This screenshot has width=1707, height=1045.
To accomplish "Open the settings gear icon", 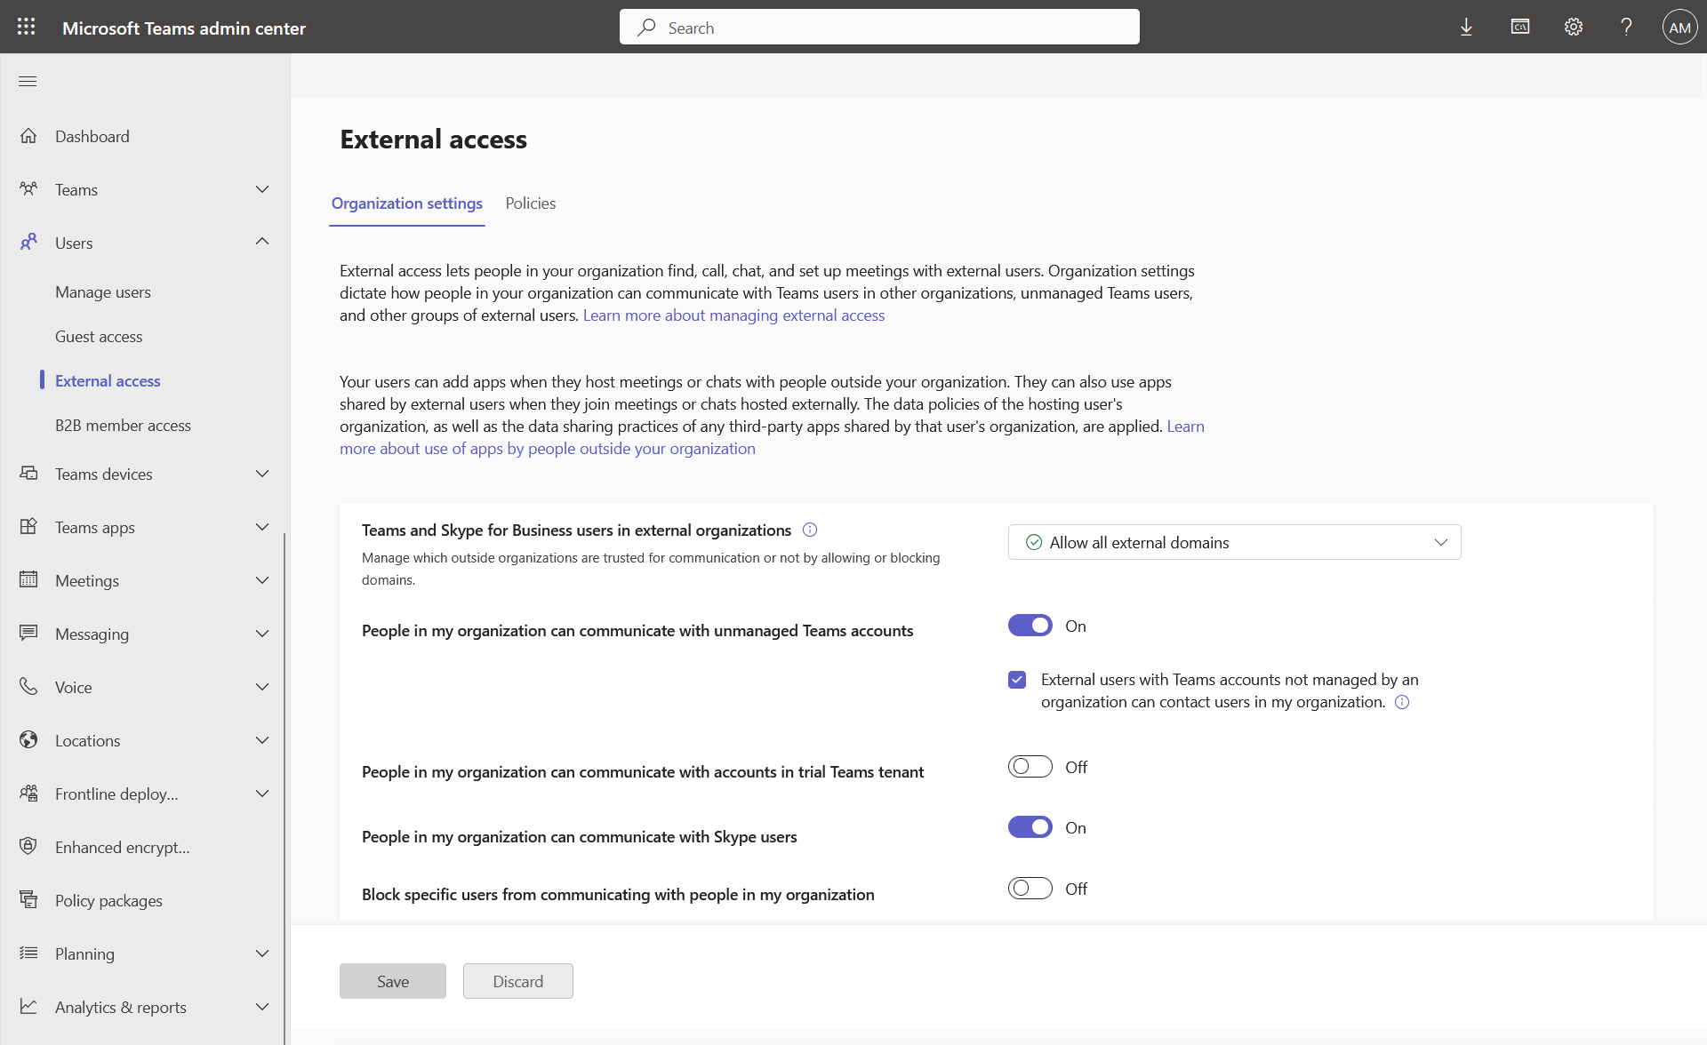I will [1573, 27].
